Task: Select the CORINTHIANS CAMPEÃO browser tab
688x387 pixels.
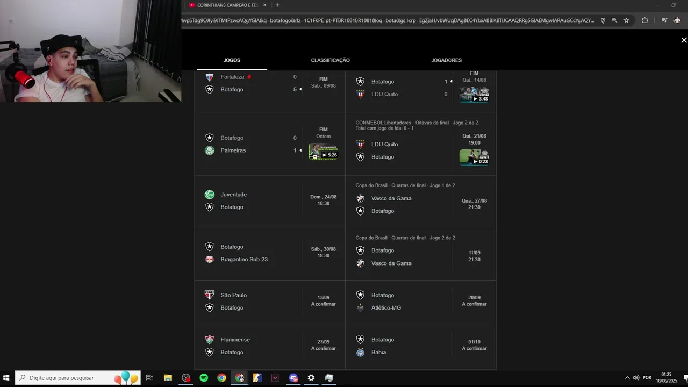Action: 227,5
